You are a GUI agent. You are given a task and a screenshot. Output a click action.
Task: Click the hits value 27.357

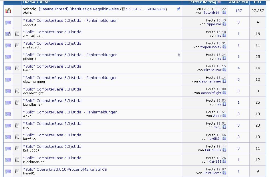(257, 11)
